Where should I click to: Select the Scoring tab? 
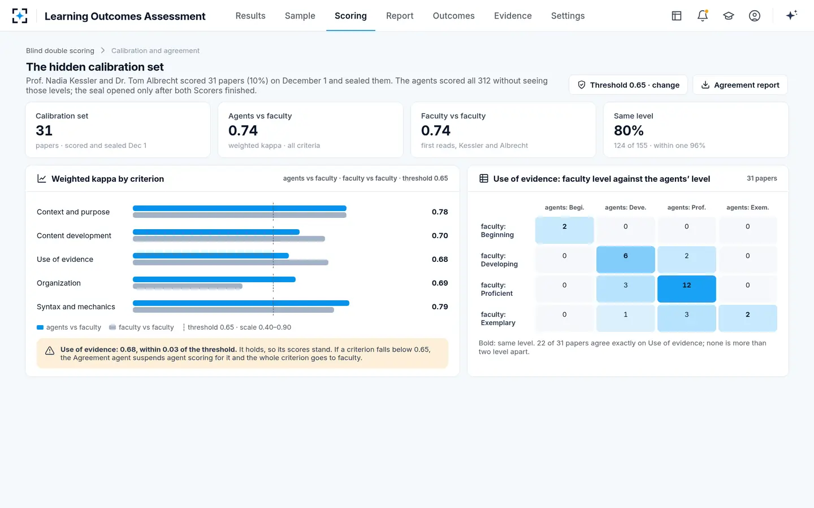pos(350,16)
